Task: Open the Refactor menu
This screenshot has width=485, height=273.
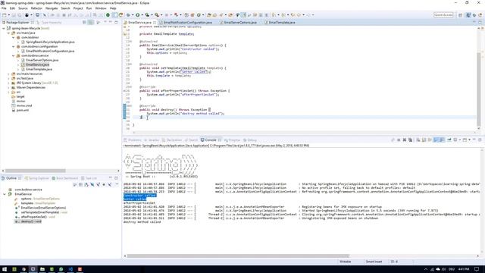Action: [x=36, y=8]
